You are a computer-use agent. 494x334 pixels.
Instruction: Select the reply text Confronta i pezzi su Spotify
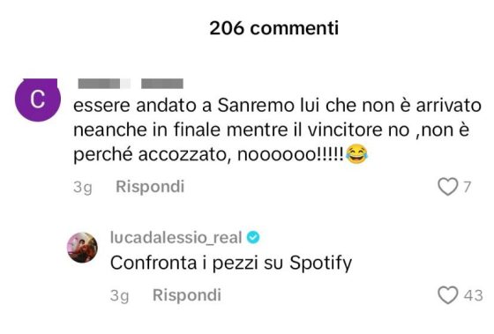click(231, 263)
